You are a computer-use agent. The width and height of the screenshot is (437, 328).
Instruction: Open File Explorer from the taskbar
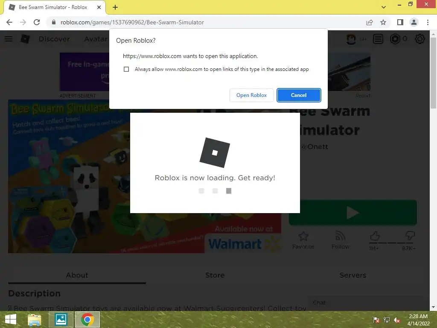tap(34, 319)
